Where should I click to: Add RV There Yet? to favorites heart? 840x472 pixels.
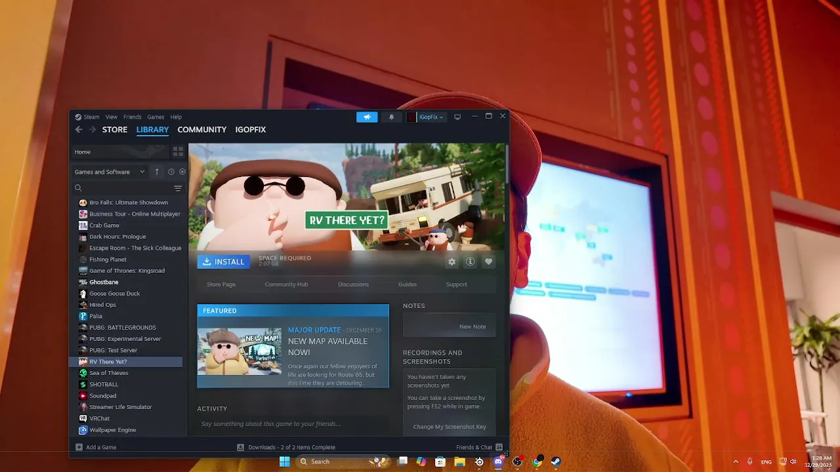coord(488,262)
